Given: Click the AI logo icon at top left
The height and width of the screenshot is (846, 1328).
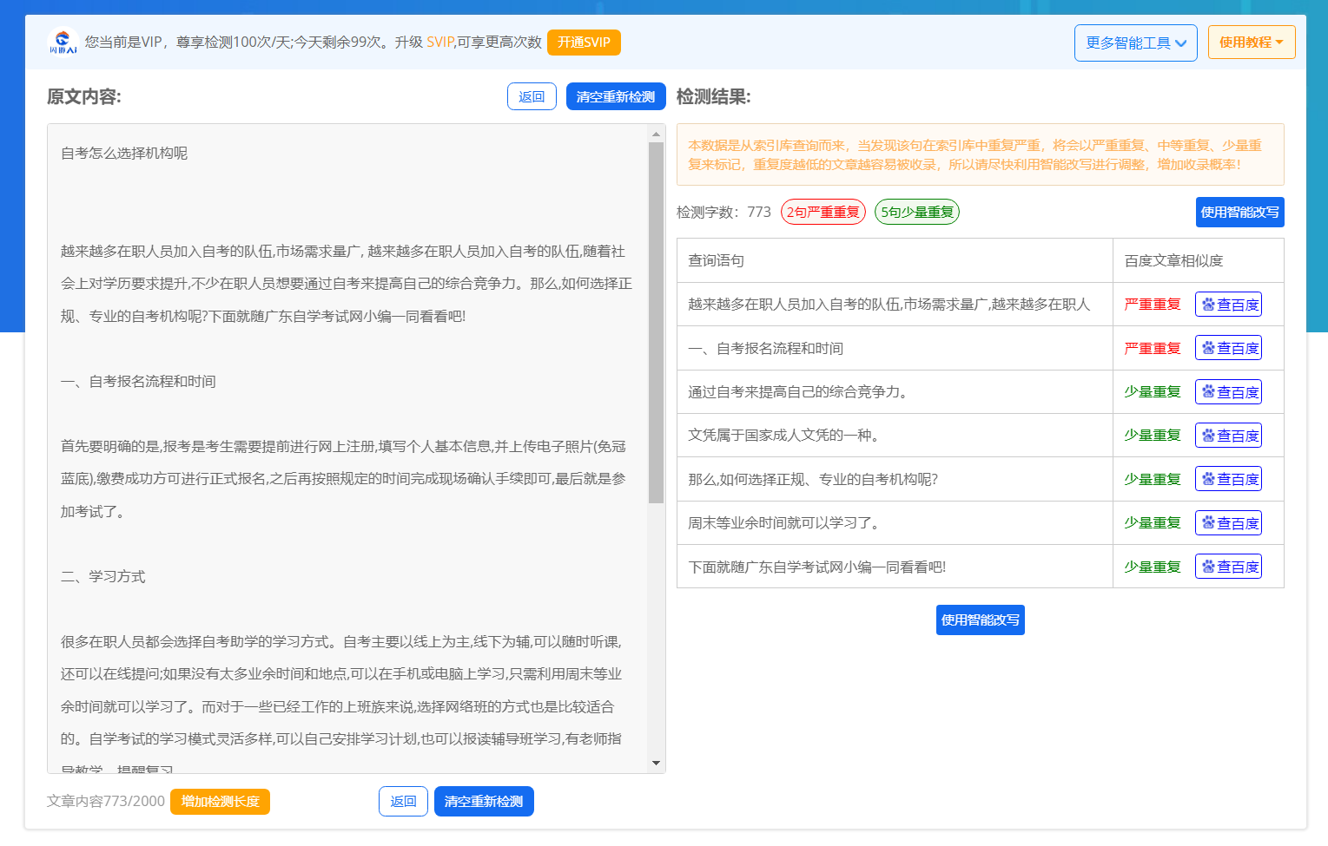Looking at the screenshot, I should (63, 42).
